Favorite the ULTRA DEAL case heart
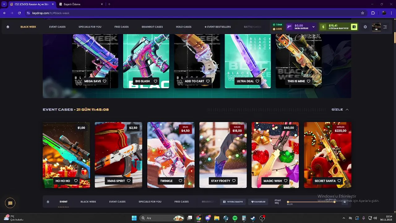396x223 pixels. coord(257,81)
